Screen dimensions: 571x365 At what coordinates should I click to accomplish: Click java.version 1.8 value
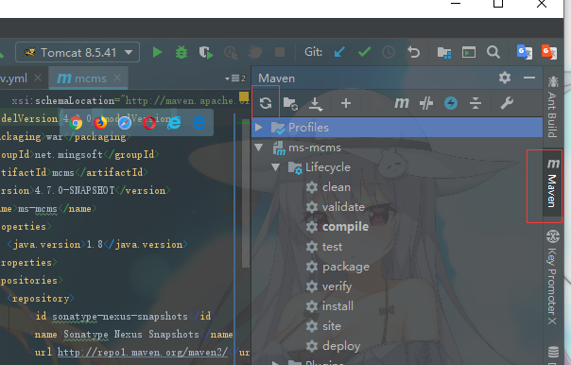coord(95,244)
